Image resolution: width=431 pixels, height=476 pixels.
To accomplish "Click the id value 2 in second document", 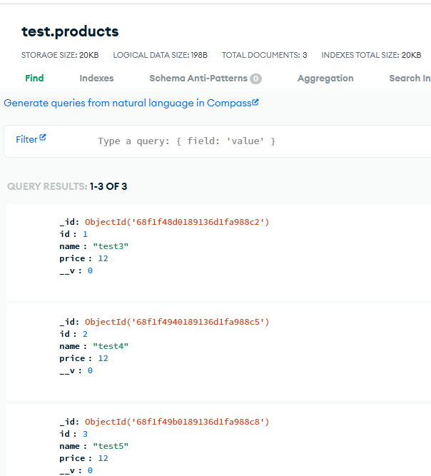I will pyautogui.click(x=85, y=334).
